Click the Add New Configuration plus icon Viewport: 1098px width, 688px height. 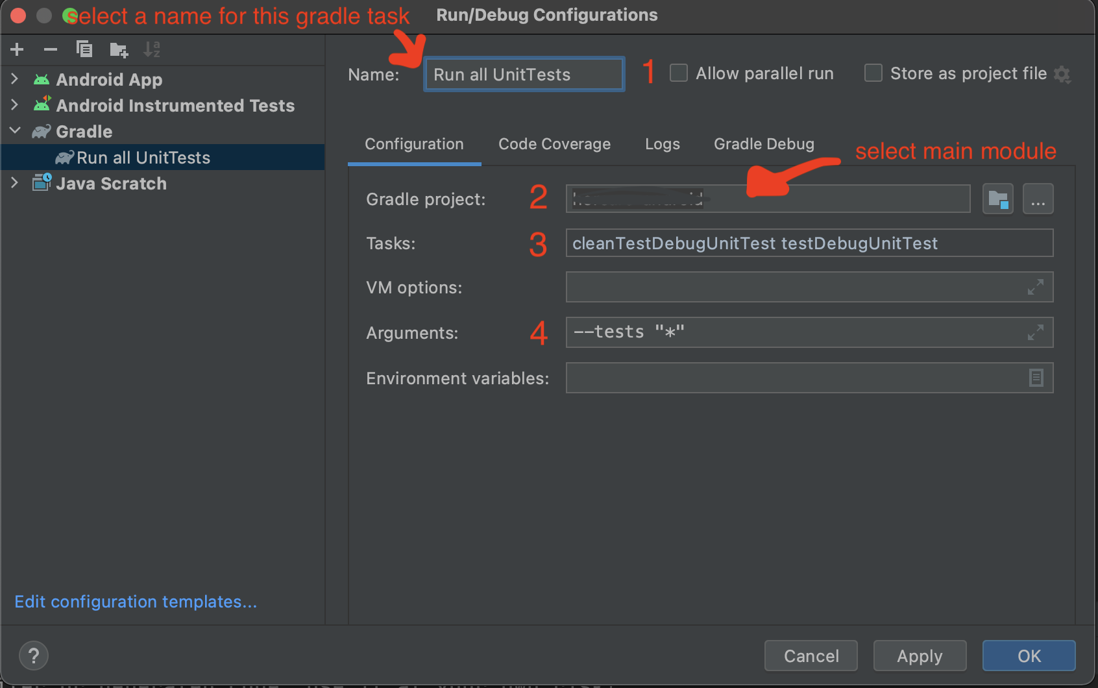pos(18,49)
